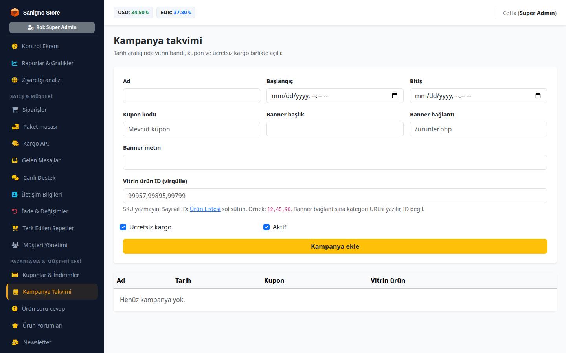
Task: Open the Bitiş date picker calendar icon
Action: pyautogui.click(x=538, y=96)
